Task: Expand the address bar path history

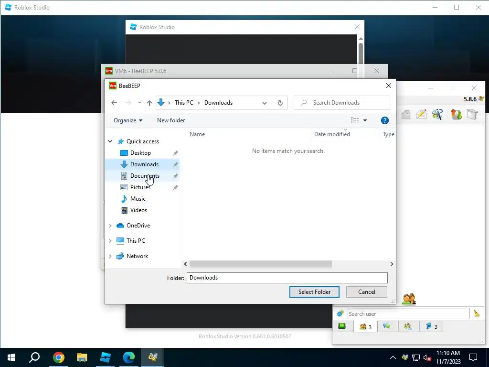Action: 265,103
